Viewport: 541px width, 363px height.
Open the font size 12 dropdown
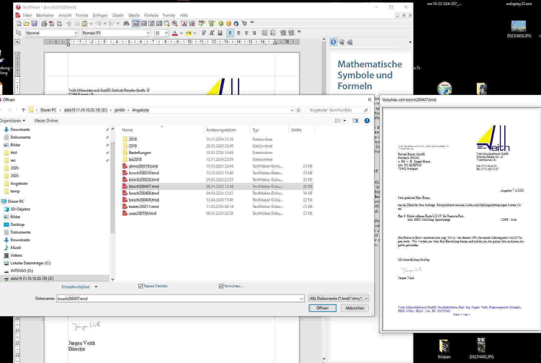point(166,33)
